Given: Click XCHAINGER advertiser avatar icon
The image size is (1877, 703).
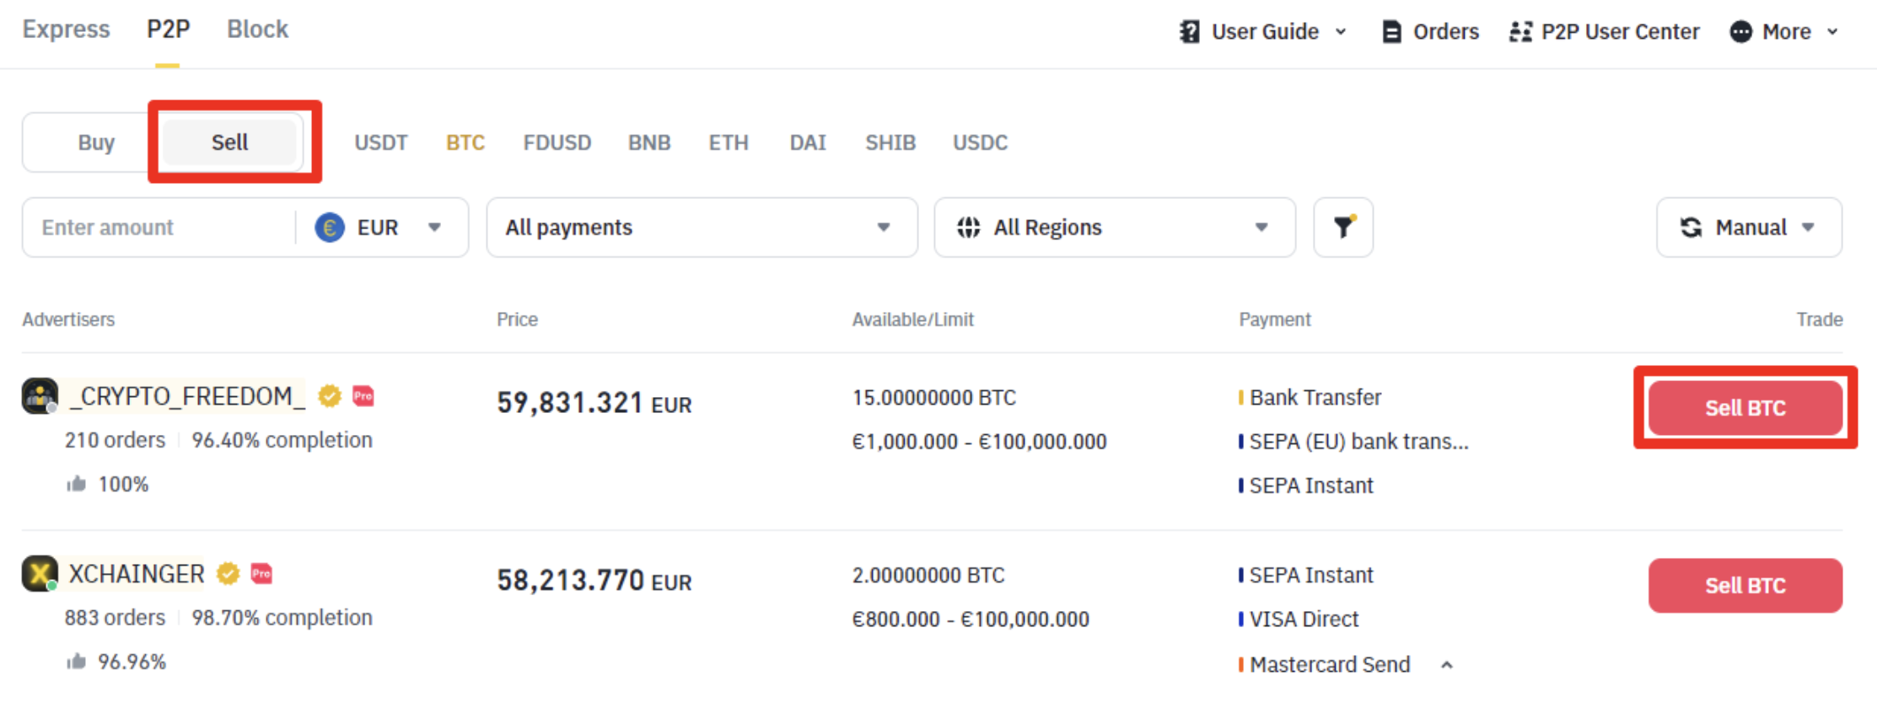Looking at the screenshot, I should [40, 573].
